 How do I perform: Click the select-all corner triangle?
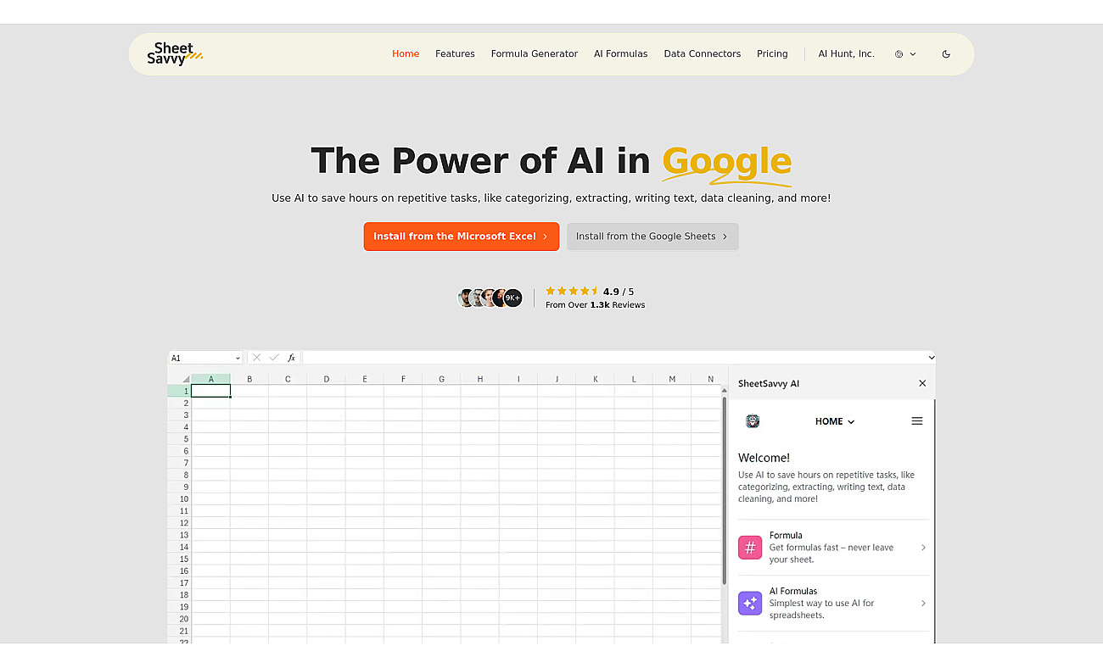(x=186, y=379)
